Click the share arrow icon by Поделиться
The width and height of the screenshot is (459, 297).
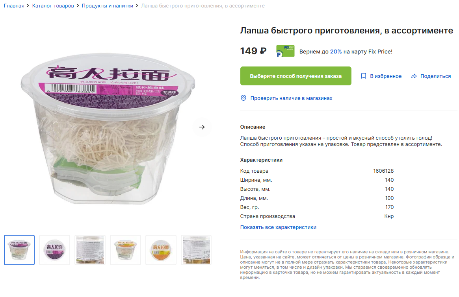(x=414, y=76)
